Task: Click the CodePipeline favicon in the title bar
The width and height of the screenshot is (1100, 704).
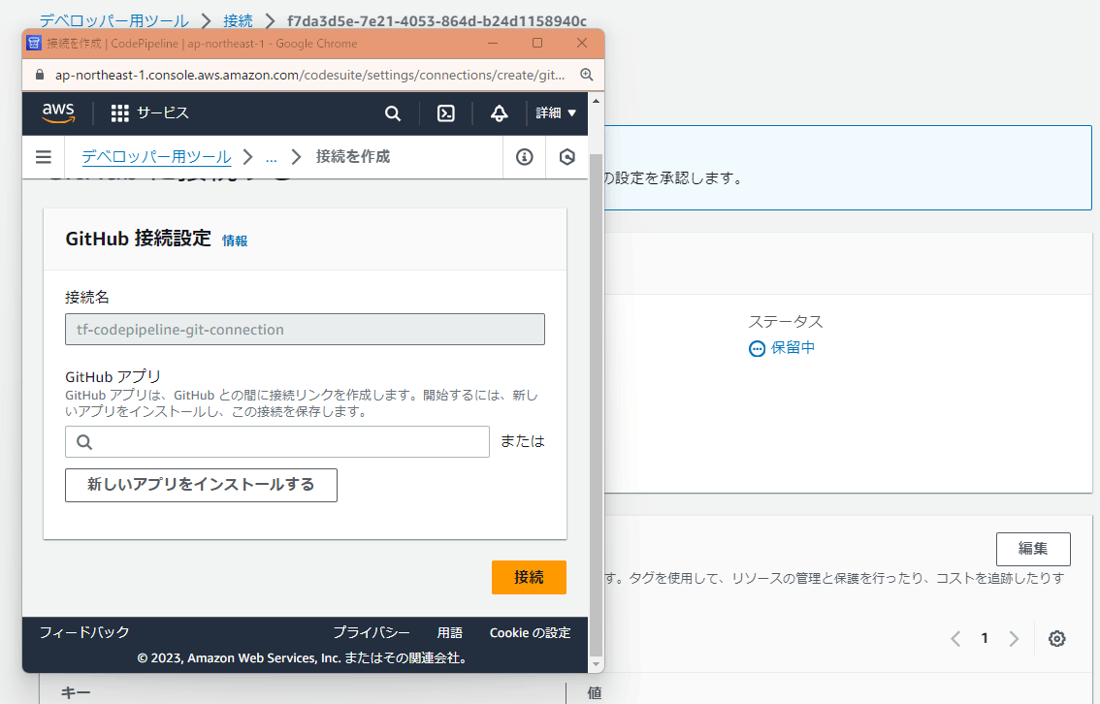Action: [x=34, y=44]
